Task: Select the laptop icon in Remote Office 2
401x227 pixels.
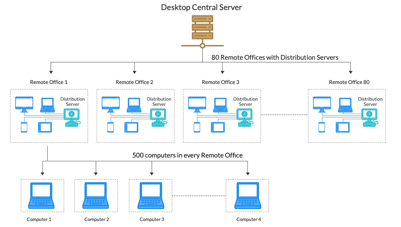Action: click(x=134, y=105)
